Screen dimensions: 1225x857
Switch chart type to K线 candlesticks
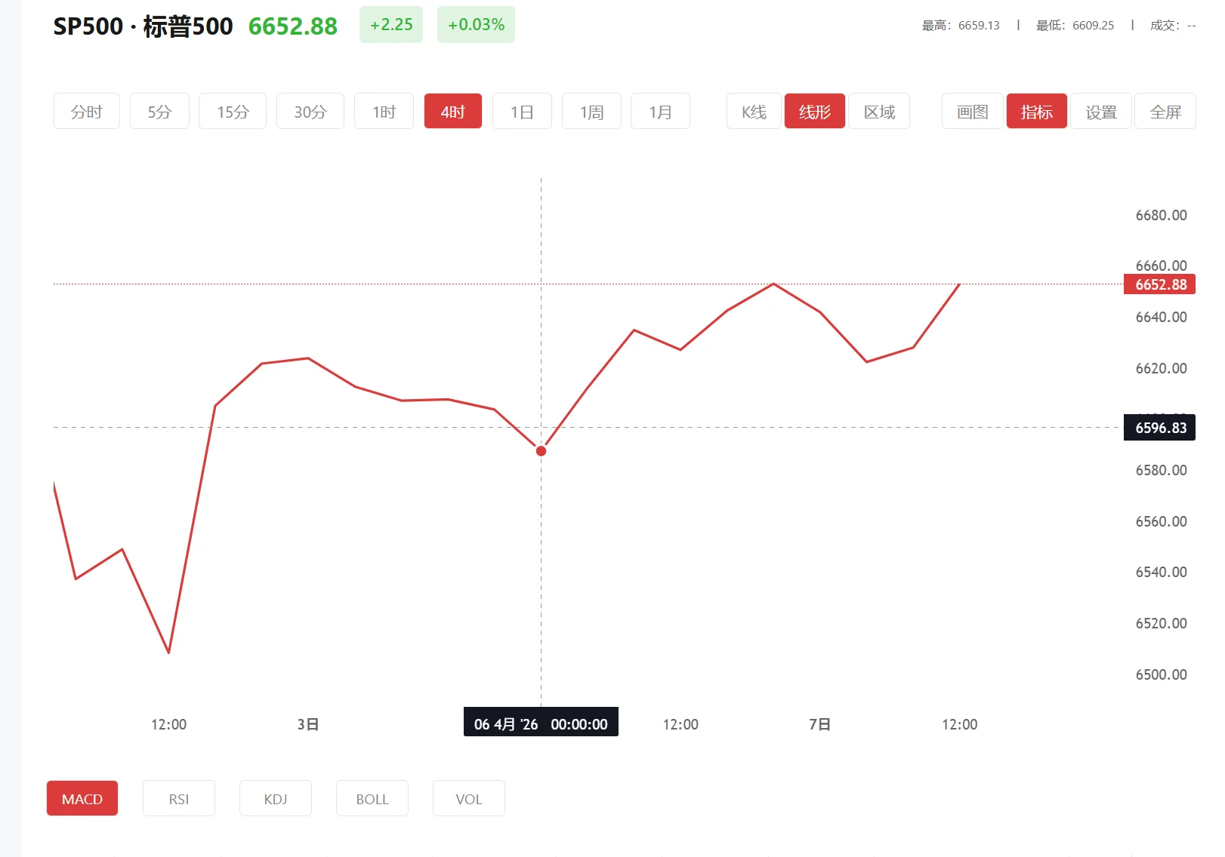tap(754, 112)
